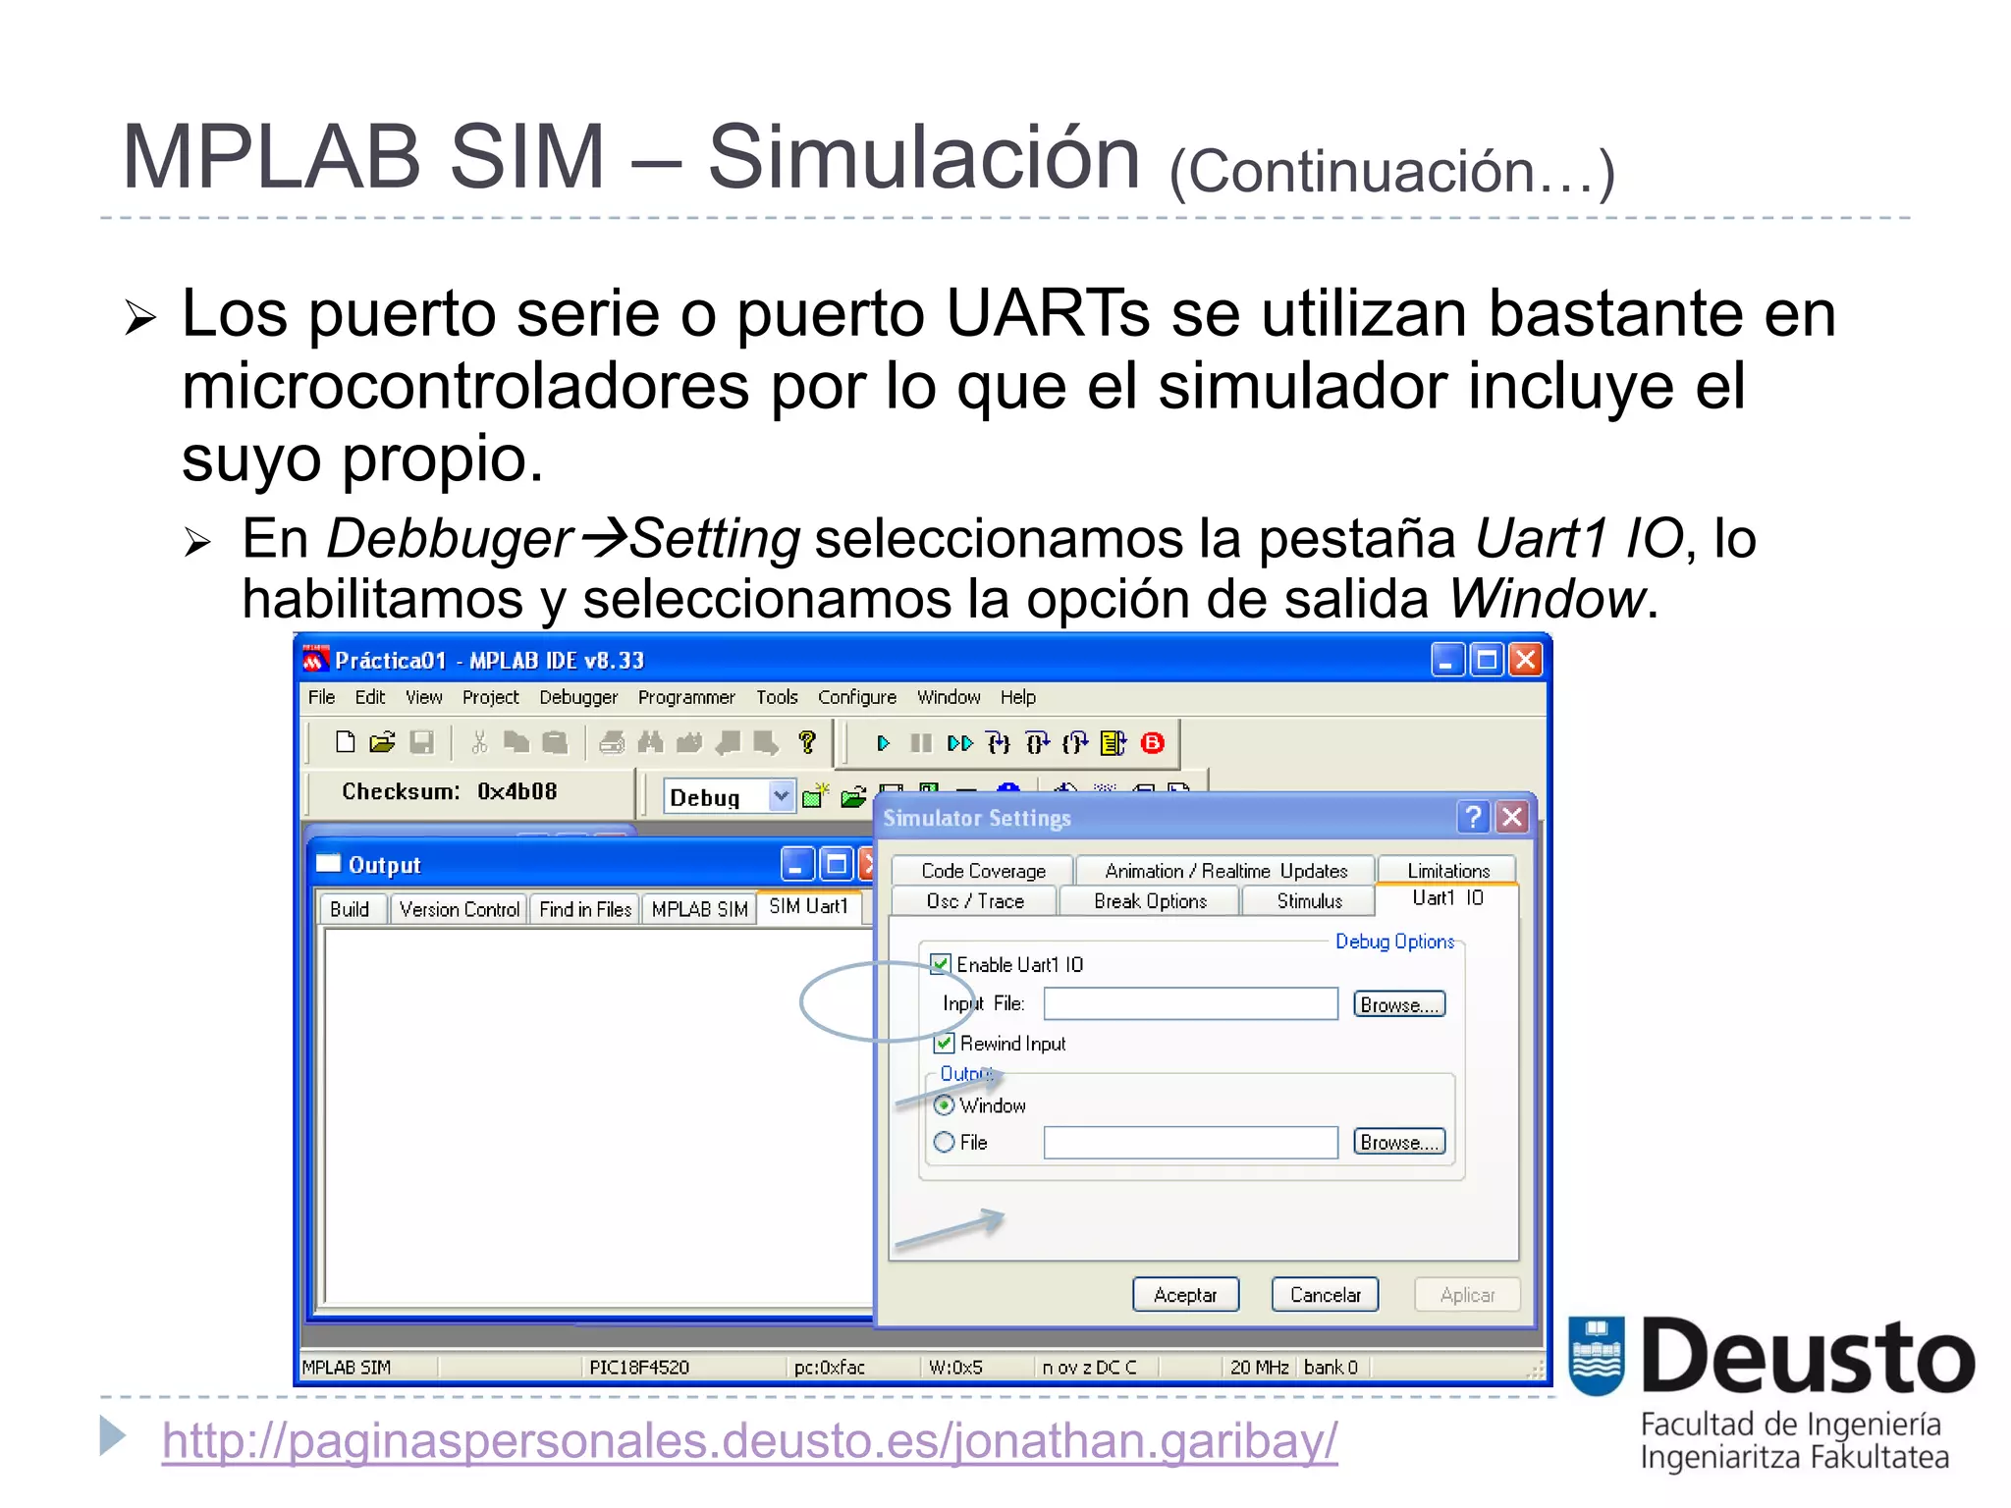Image resolution: width=2011 pixels, height=1508 pixels.
Task: Click the Step Out braces icon
Action: (1075, 743)
